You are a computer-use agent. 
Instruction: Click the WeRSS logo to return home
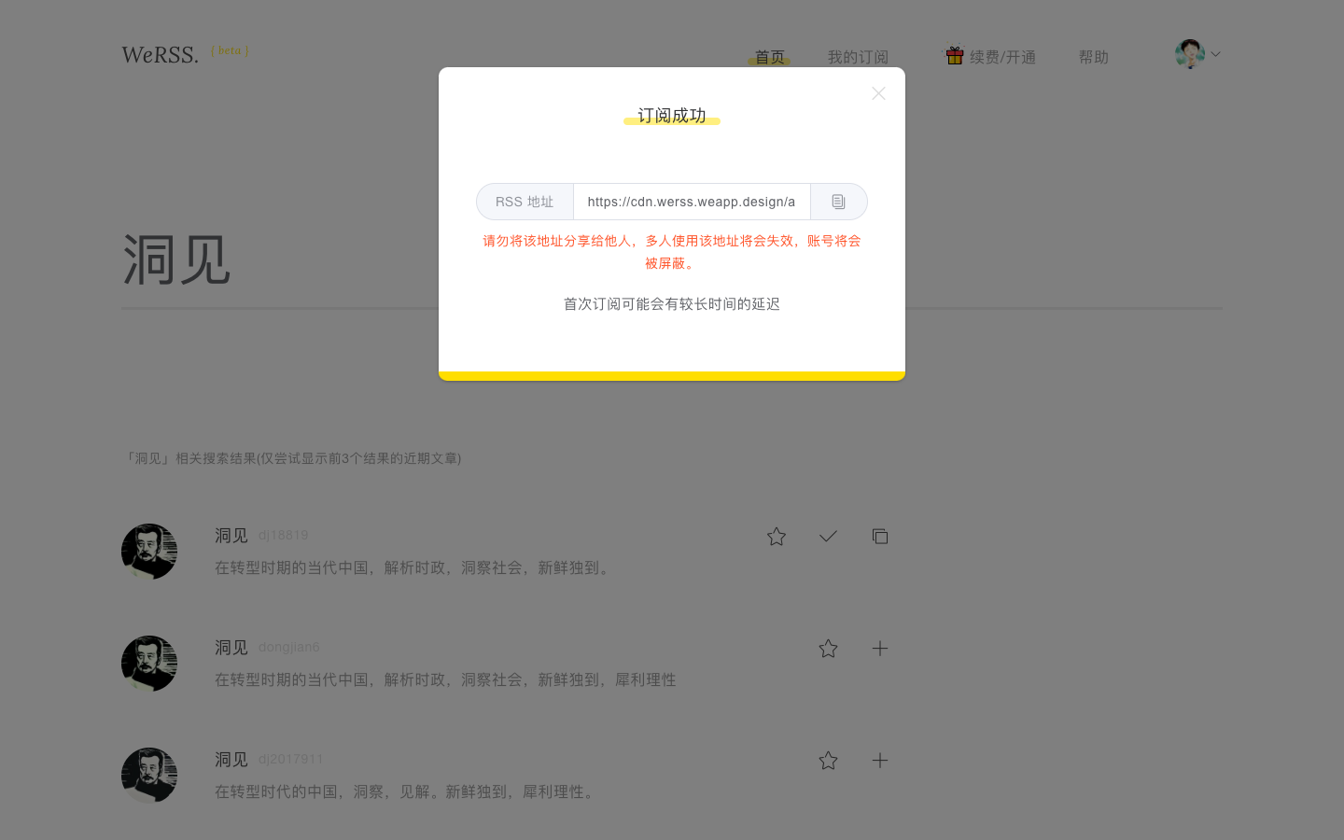(160, 54)
